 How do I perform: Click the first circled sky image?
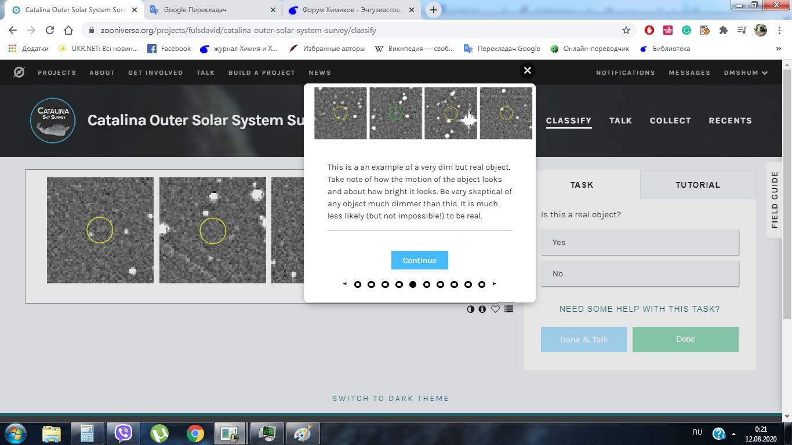pyautogui.click(x=100, y=230)
